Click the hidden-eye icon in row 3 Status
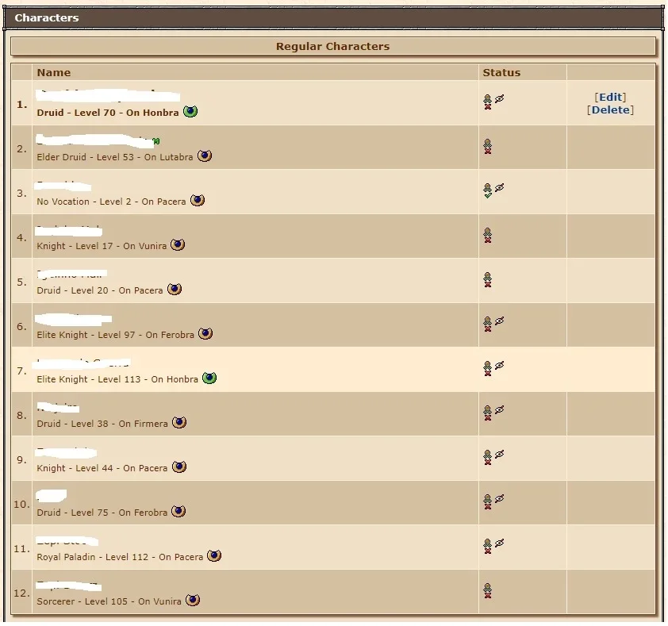The image size is (668, 626). click(499, 187)
